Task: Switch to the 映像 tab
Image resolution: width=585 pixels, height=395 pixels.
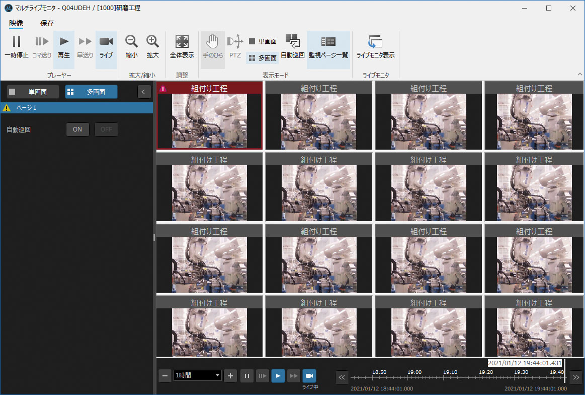Action: [x=16, y=23]
